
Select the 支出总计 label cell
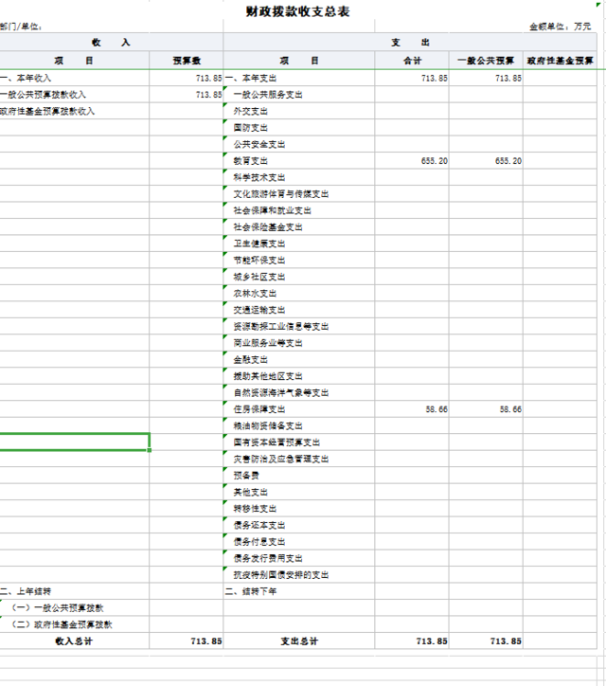click(298, 641)
